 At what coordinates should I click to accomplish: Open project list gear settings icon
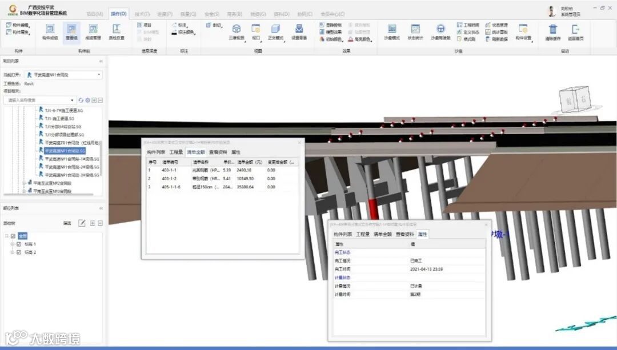tap(87, 100)
